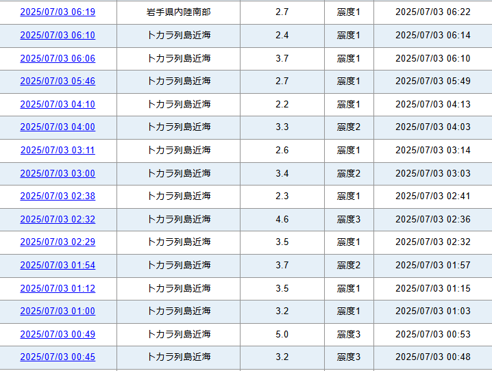Open the 2025/07/03 02:29 earthquake link
The width and height of the screenshot is (492, 371).
point(58,242)
